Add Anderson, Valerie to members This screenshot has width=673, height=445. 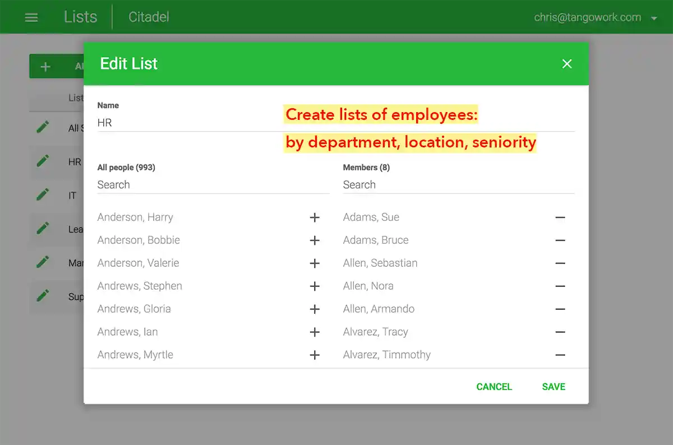tap(315, 263)
